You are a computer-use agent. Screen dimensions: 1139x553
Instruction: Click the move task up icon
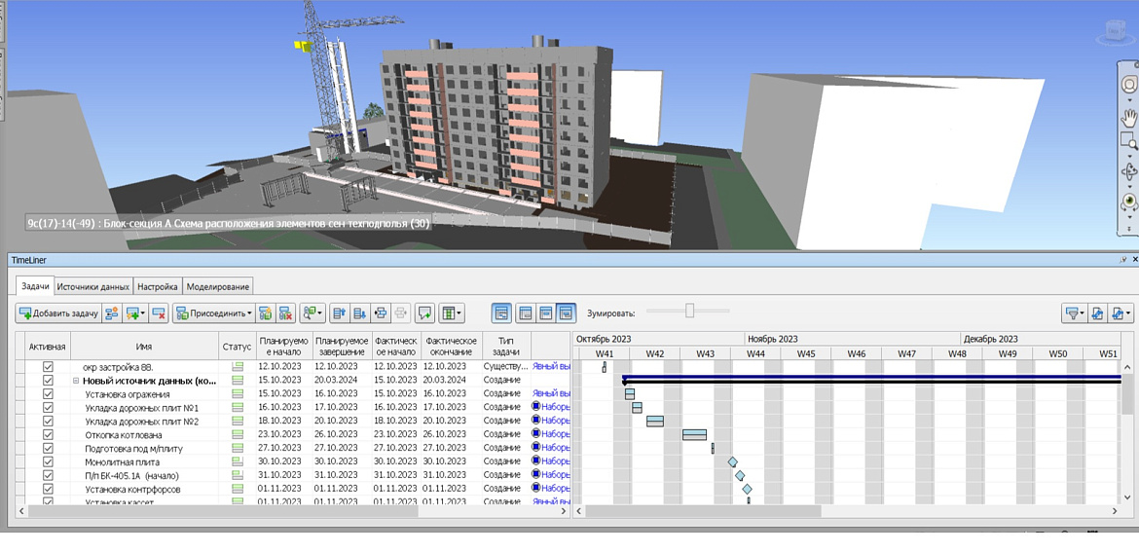point(339,313)
